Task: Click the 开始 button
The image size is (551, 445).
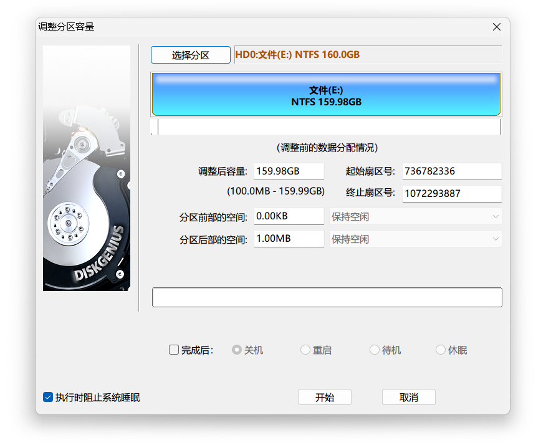Action: tap(324, 398)
